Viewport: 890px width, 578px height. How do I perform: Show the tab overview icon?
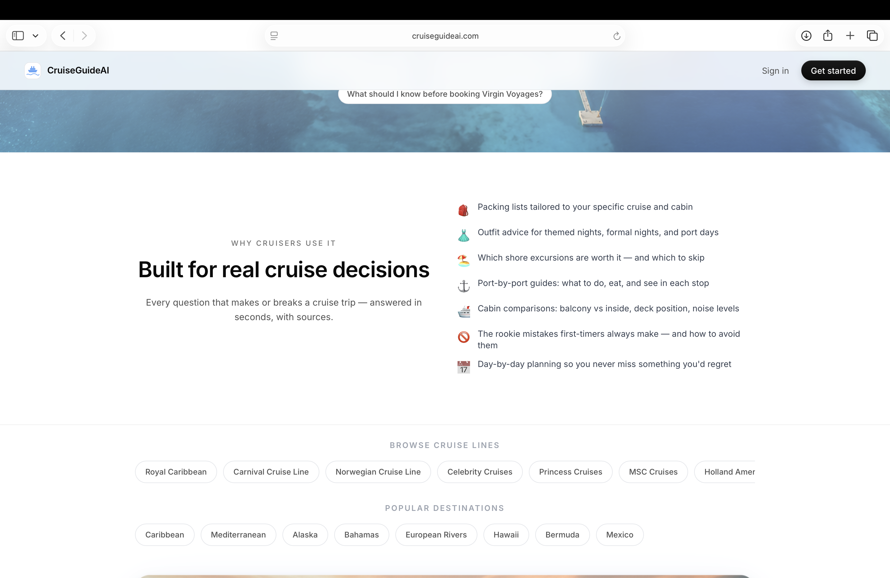pyautogui.click(x=872, y=36)
